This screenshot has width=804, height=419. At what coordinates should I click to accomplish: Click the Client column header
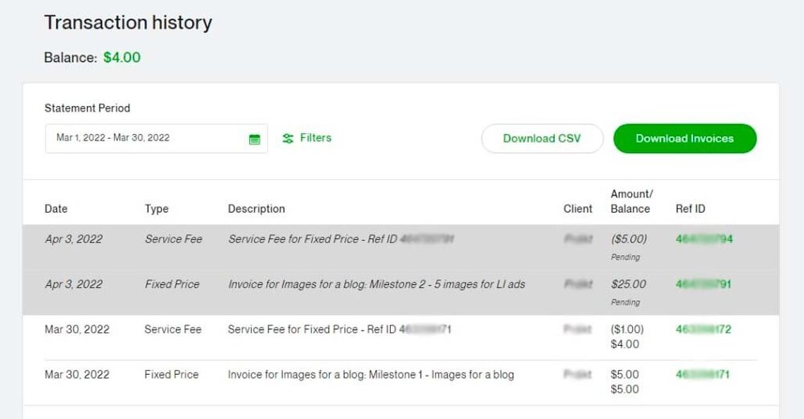[578, 209]
